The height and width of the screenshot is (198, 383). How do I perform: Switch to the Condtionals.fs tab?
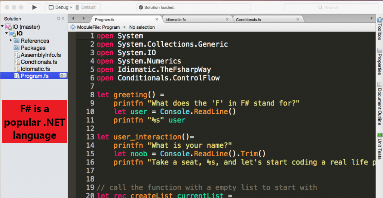click(248, 20)
